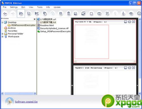The width and height of the screenshot is (142, 109).
Task: Click the pdf24 Job Printing page thumbnail
Action: pos(92,83)
